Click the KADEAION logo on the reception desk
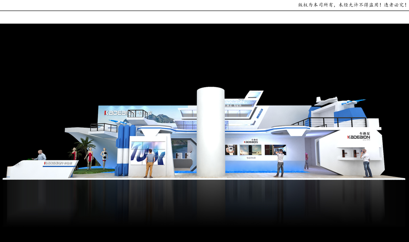This screenshot has width=409, height=242. (x=58, y=163)
